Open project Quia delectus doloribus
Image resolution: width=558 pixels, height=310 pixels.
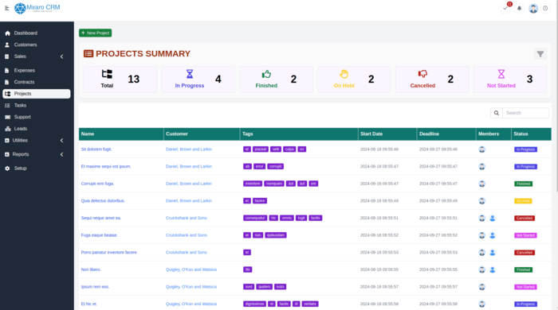coord(103,201)
